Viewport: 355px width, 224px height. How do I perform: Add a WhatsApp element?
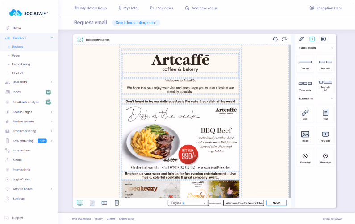tap(305, 157)
